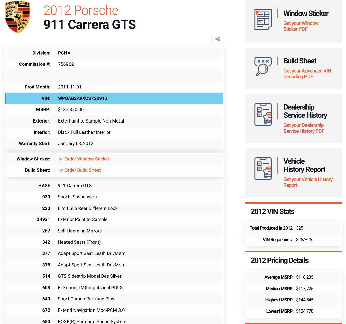Viewport: 346px width, 324px height.
Task: Click the warranty start January 03, 2012
Action: coord(76,143)
